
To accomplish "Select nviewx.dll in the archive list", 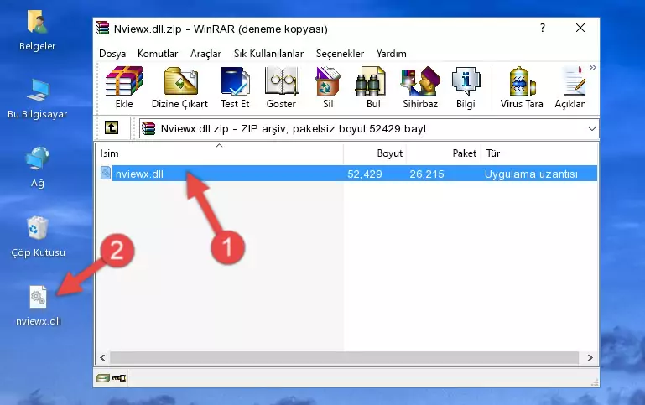I will [x=348, y=174].
